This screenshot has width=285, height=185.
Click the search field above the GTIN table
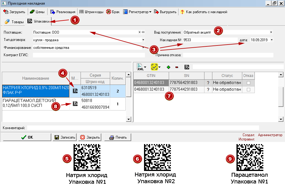click(238, 67)
